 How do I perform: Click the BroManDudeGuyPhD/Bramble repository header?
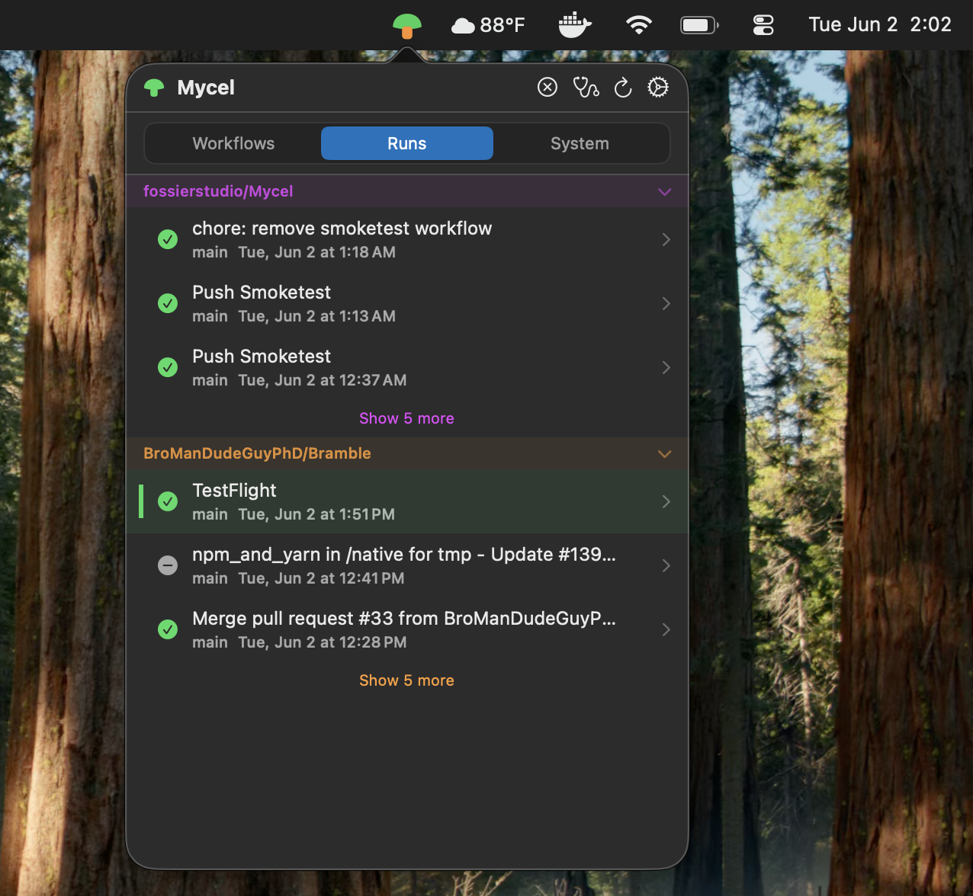407,453
